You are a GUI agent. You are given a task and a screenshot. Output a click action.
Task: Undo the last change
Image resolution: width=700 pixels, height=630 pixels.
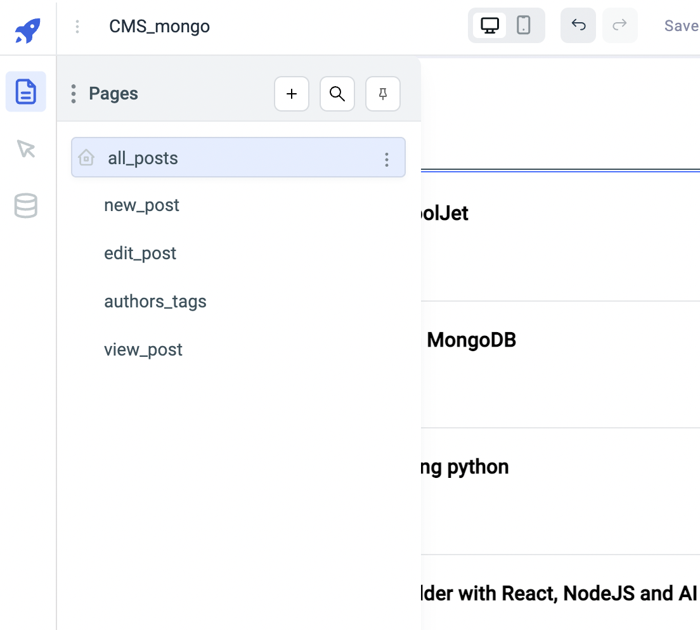[x=578, y=26]
